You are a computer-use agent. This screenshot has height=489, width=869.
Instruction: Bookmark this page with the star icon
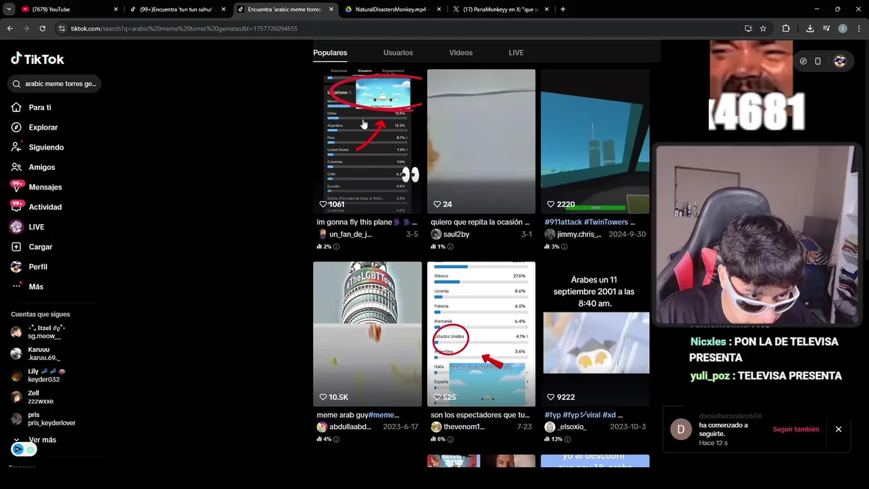[x=763, y=29]
